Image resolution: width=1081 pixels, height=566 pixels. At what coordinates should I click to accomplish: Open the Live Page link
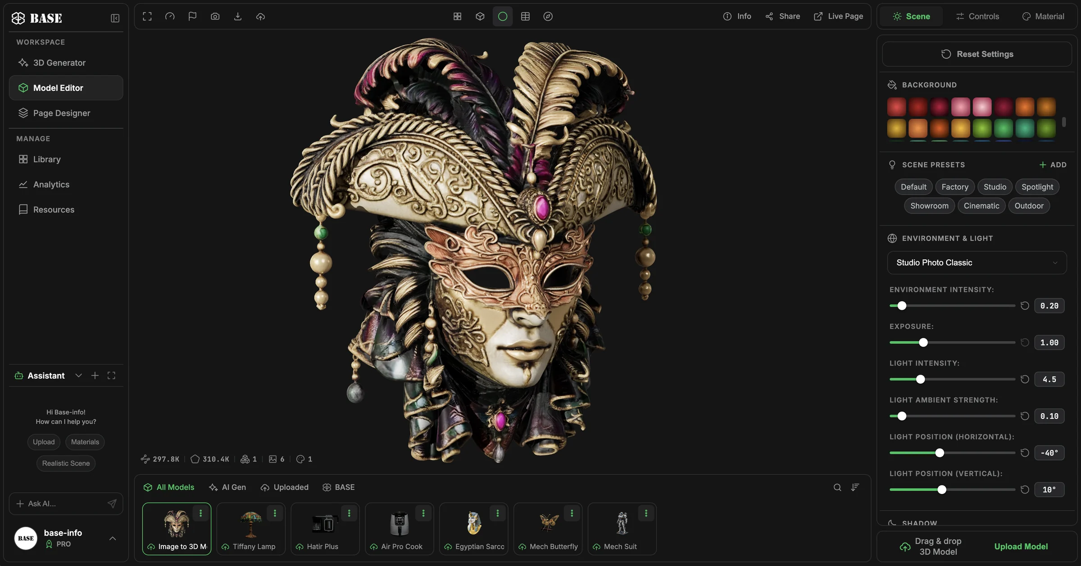coord(838,16)
